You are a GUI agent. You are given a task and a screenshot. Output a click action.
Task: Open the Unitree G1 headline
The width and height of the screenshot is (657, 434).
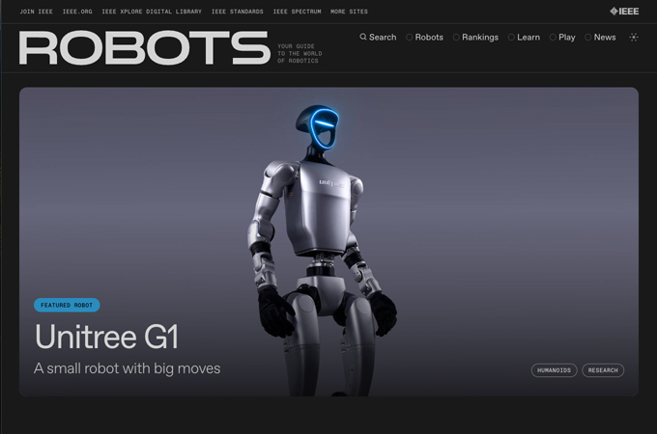coord(107,337)
